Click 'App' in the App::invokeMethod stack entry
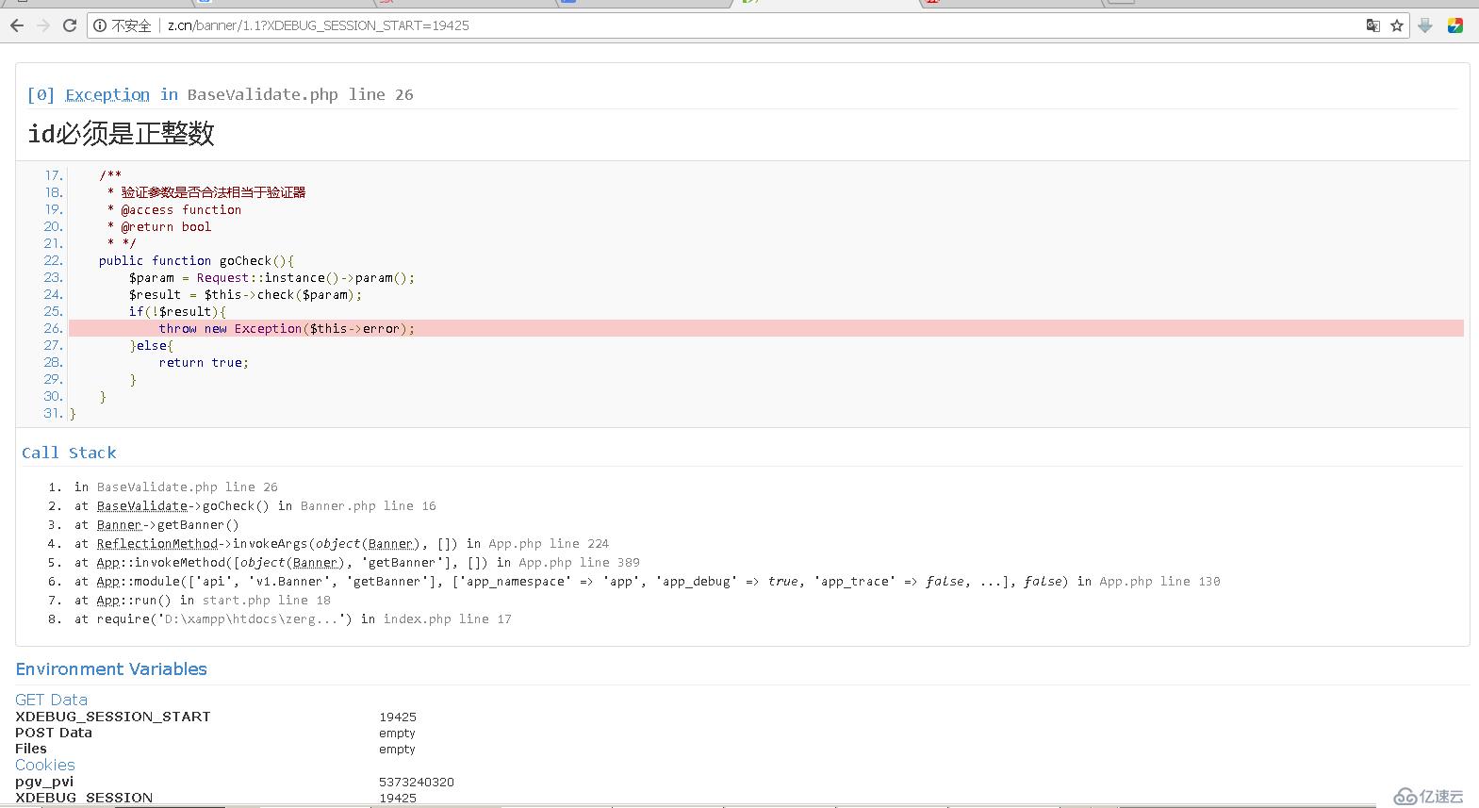 click(108, 563)
